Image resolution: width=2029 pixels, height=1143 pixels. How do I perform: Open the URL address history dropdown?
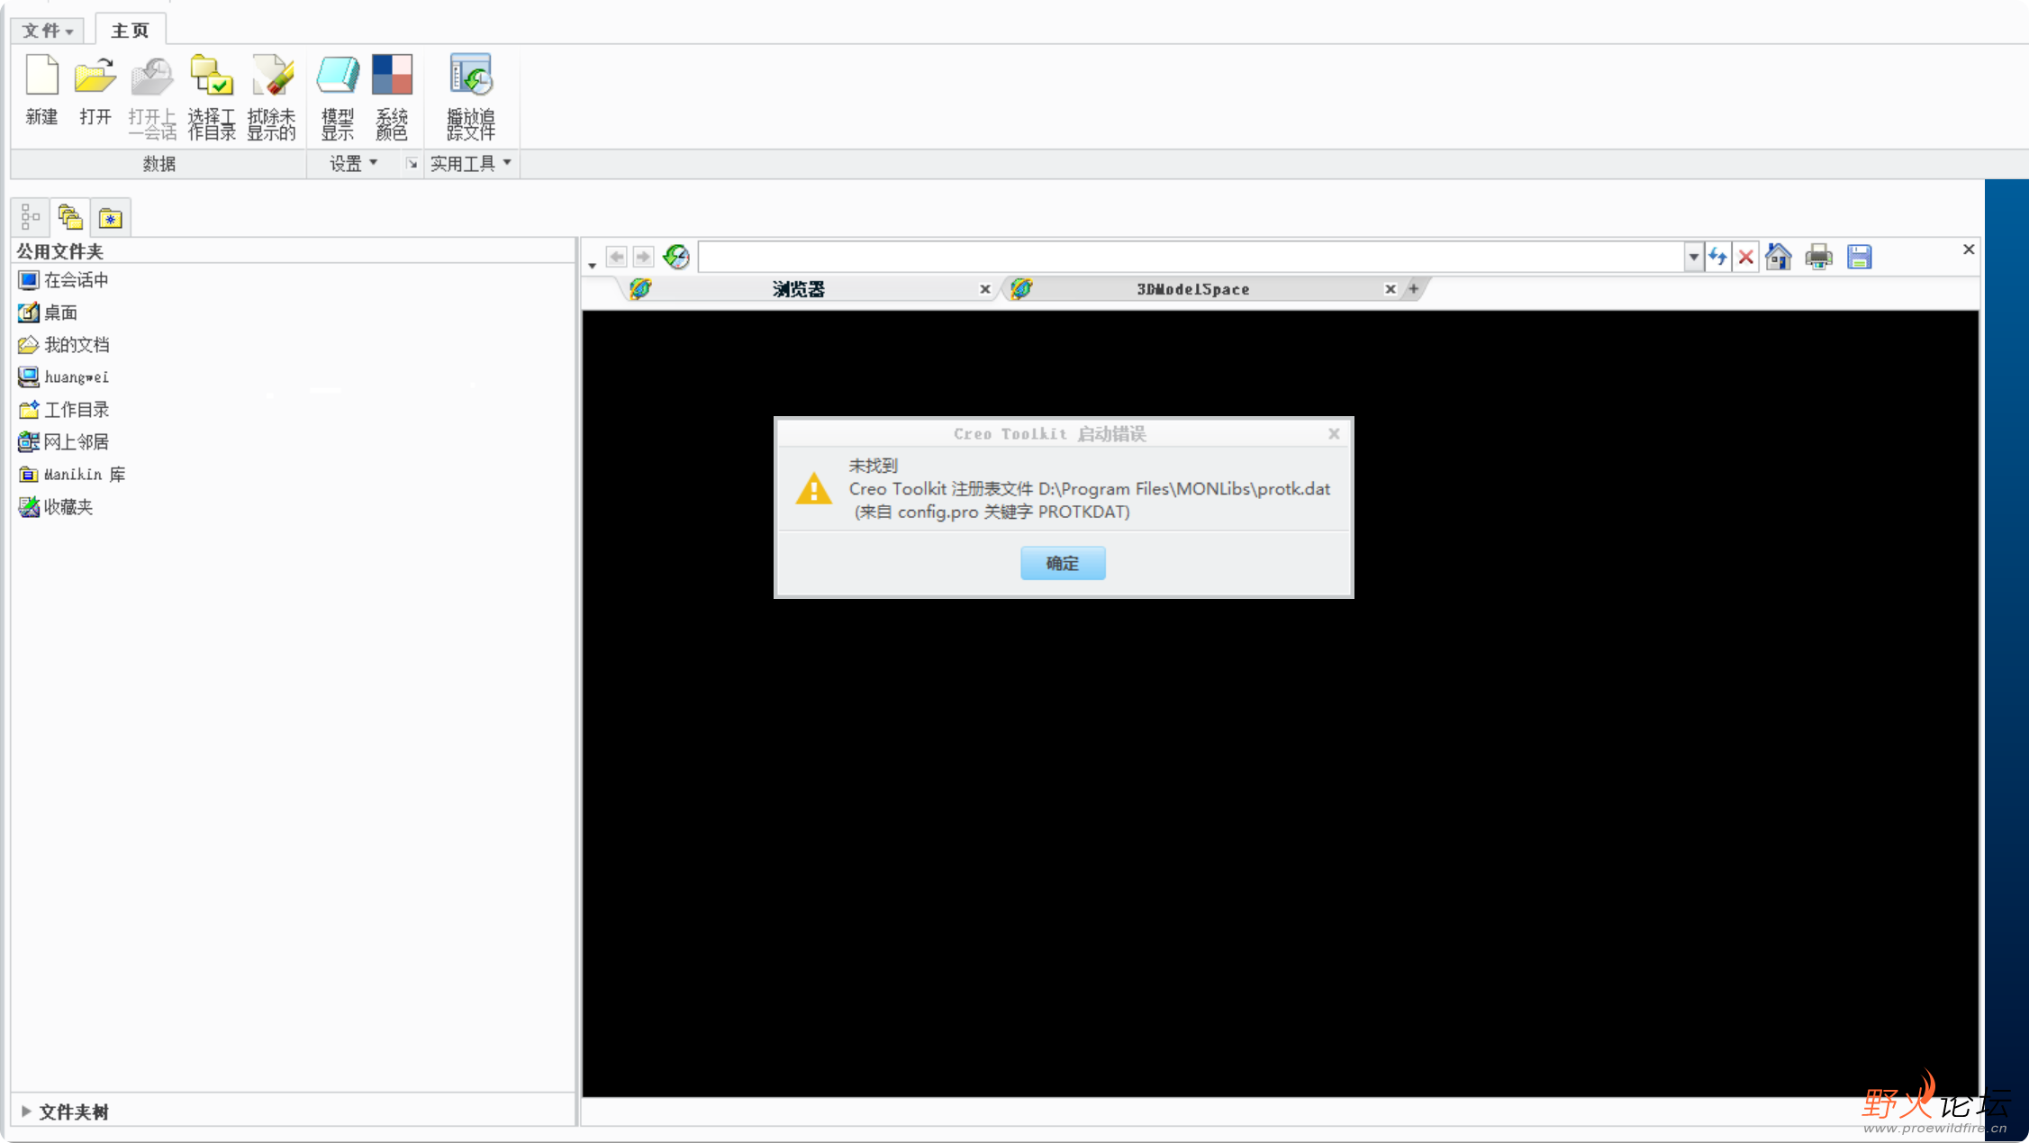1693,258
